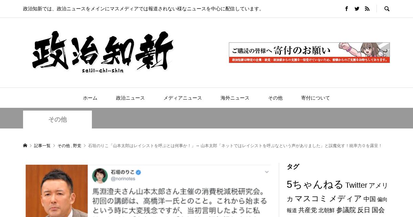Viewport: 413px width, 217px height.
Task: Follow the 記事一覧 breadcrumb link
Action: tap(42, 146)
